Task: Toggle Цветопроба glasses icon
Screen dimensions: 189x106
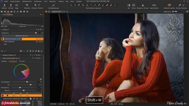Action: tap(154, 5)
